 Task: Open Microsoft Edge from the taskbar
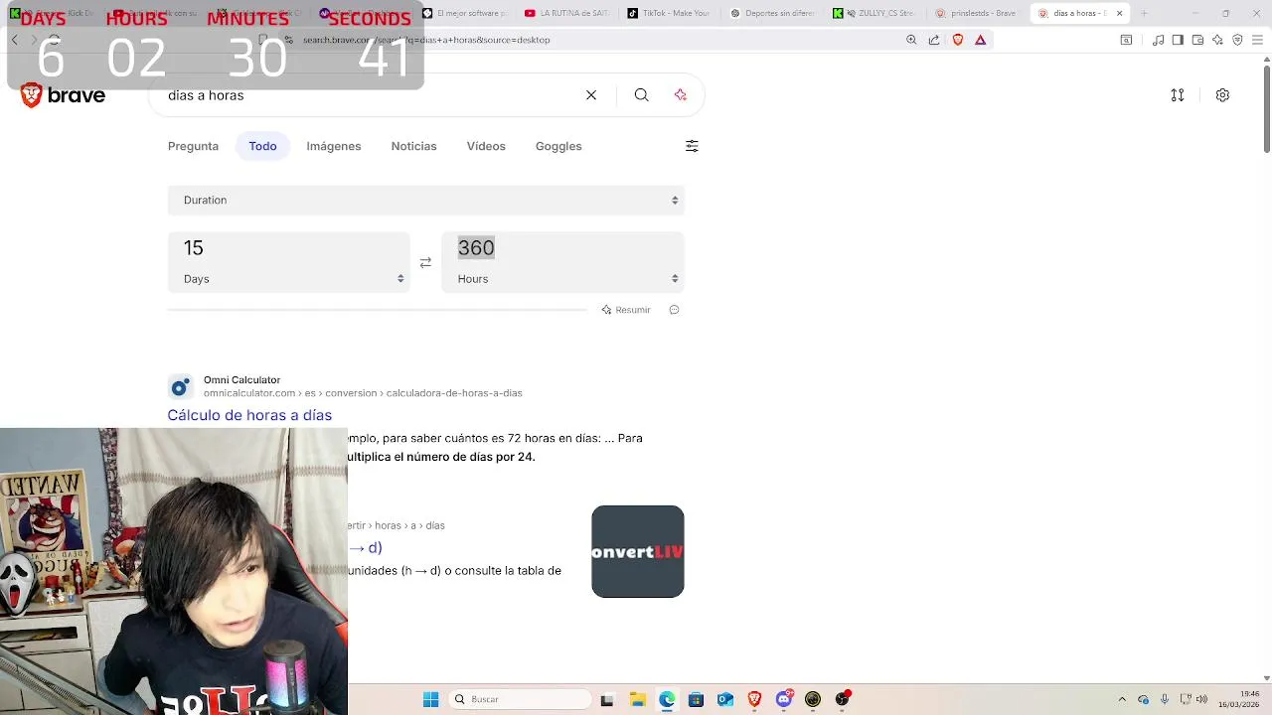pyautogui.click(x=667, y=699)
